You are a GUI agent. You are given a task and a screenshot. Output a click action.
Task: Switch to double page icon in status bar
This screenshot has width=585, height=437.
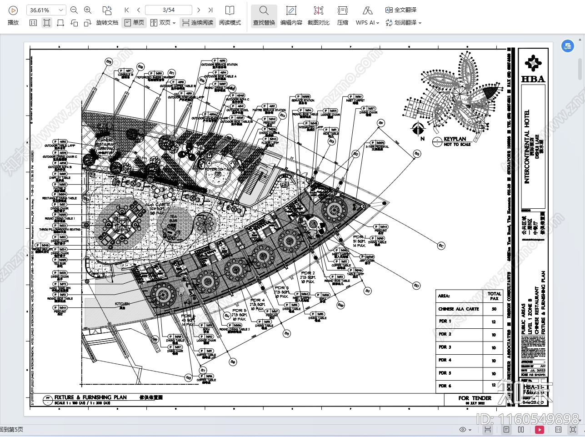(521, 429)
